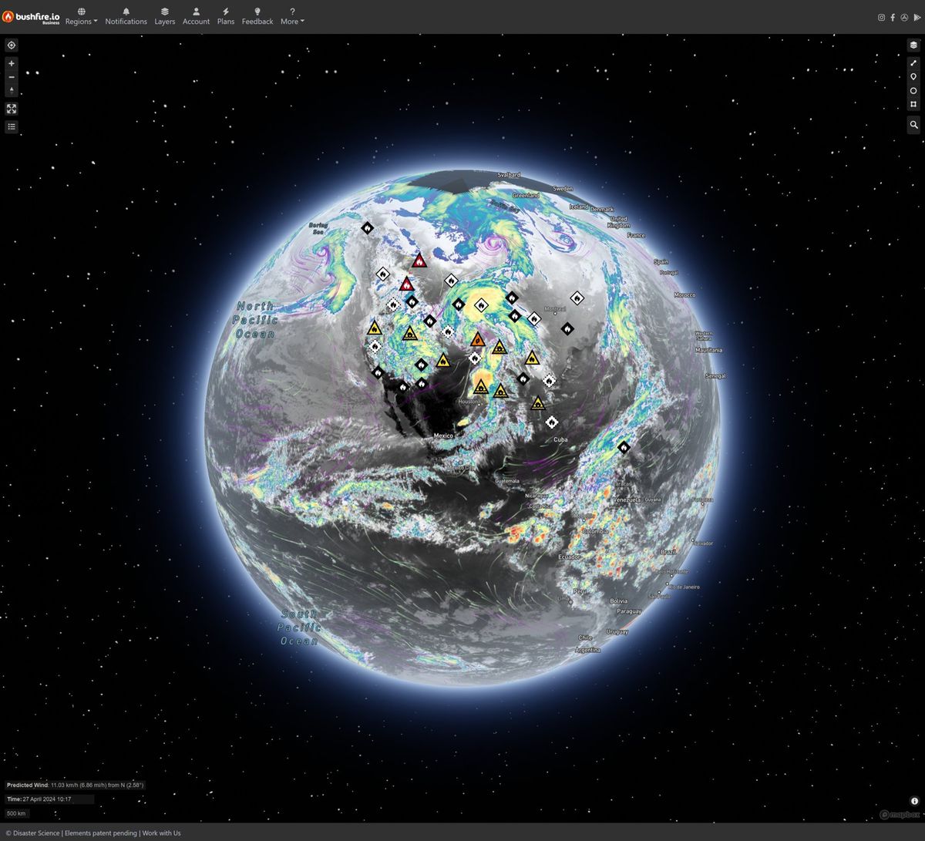Click the Disaster Science footer link

click(35, 833)
